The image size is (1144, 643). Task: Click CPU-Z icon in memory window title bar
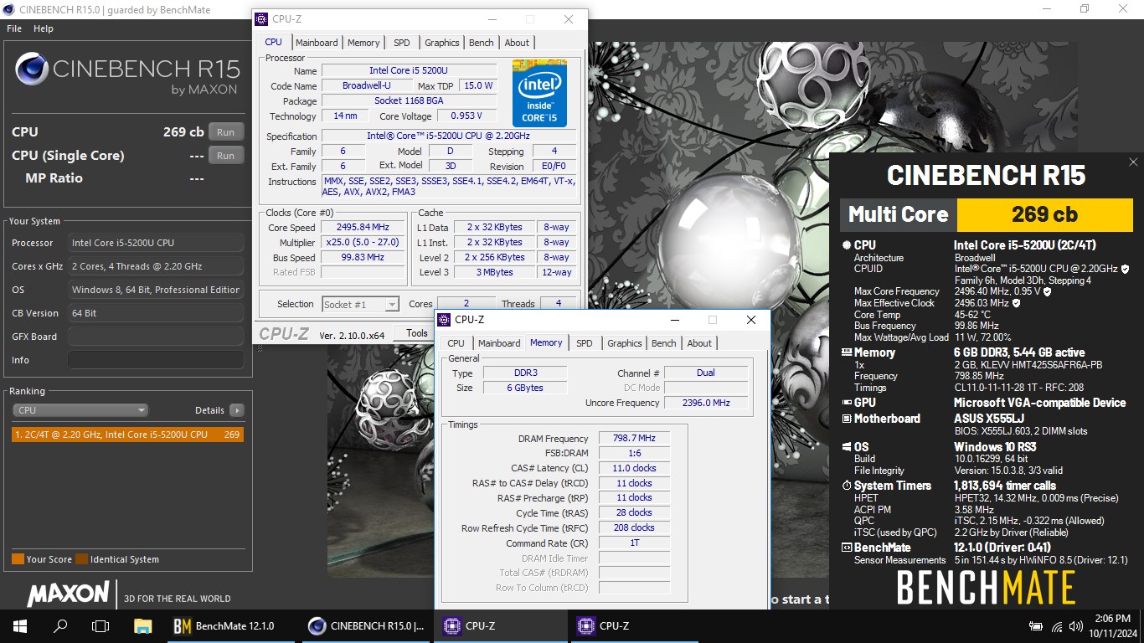point(444,320)
